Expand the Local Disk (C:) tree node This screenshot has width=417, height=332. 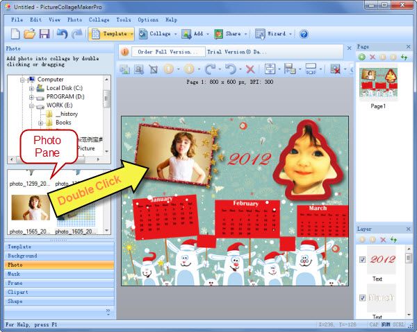[31, 88]
